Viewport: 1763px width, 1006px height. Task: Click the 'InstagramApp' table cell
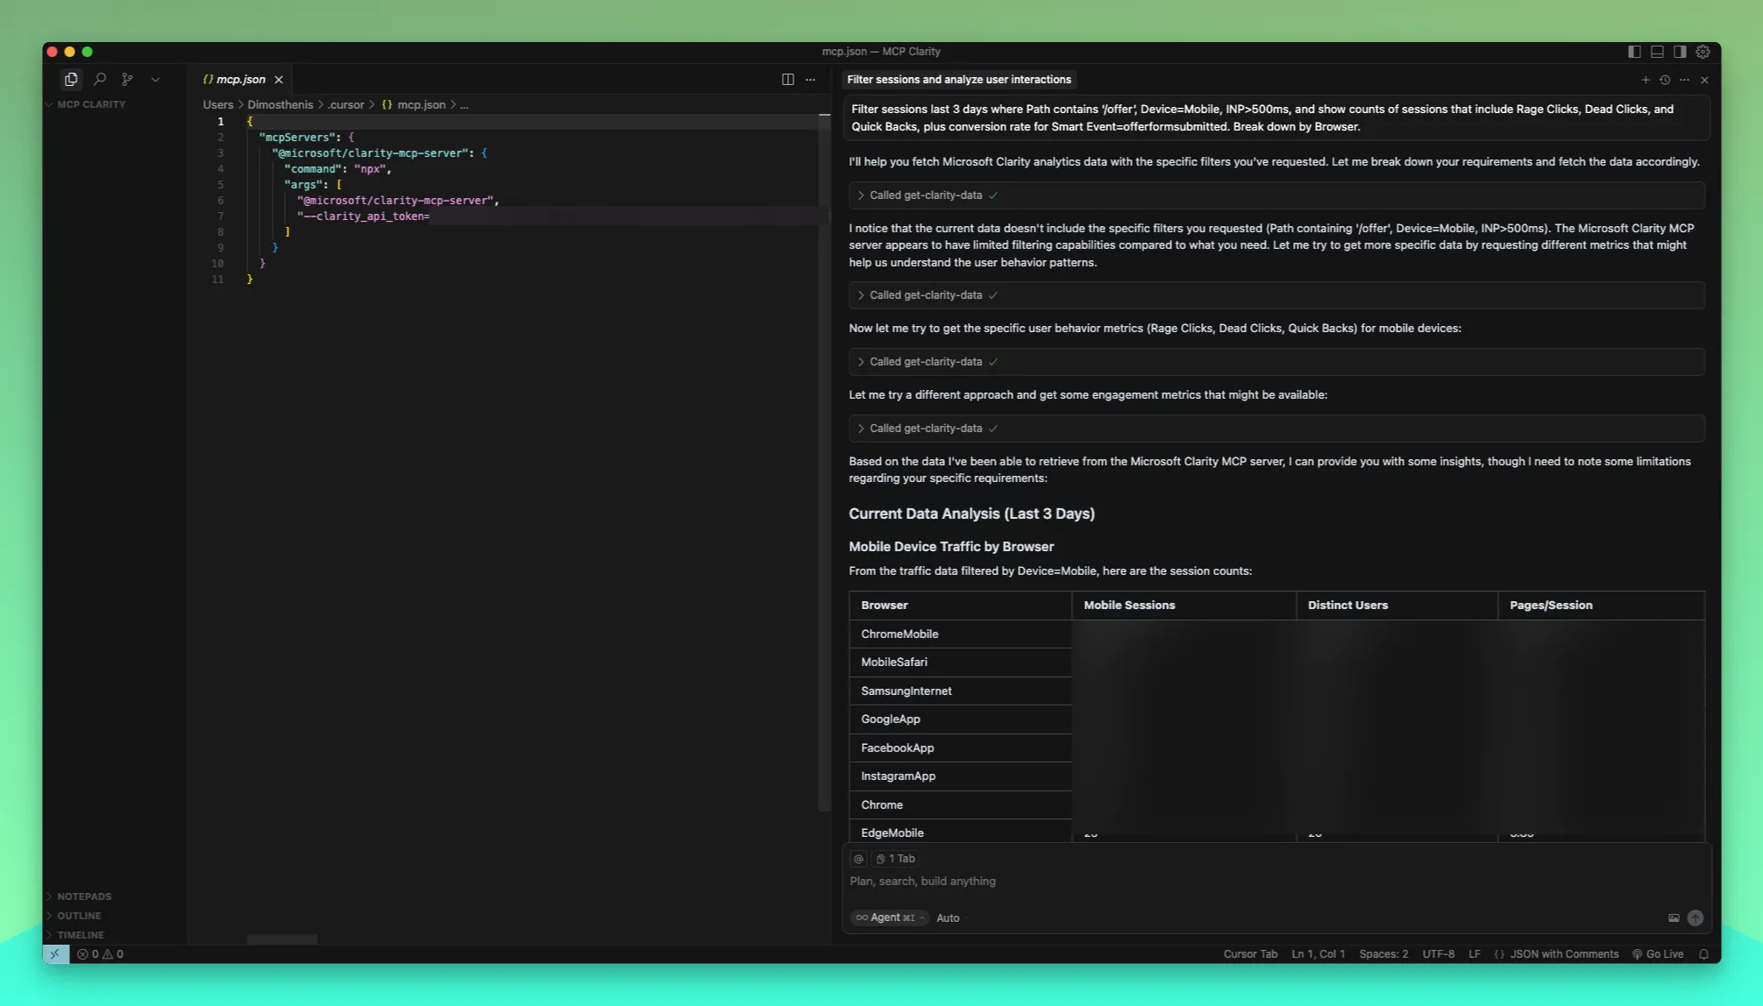pos(960,776)
